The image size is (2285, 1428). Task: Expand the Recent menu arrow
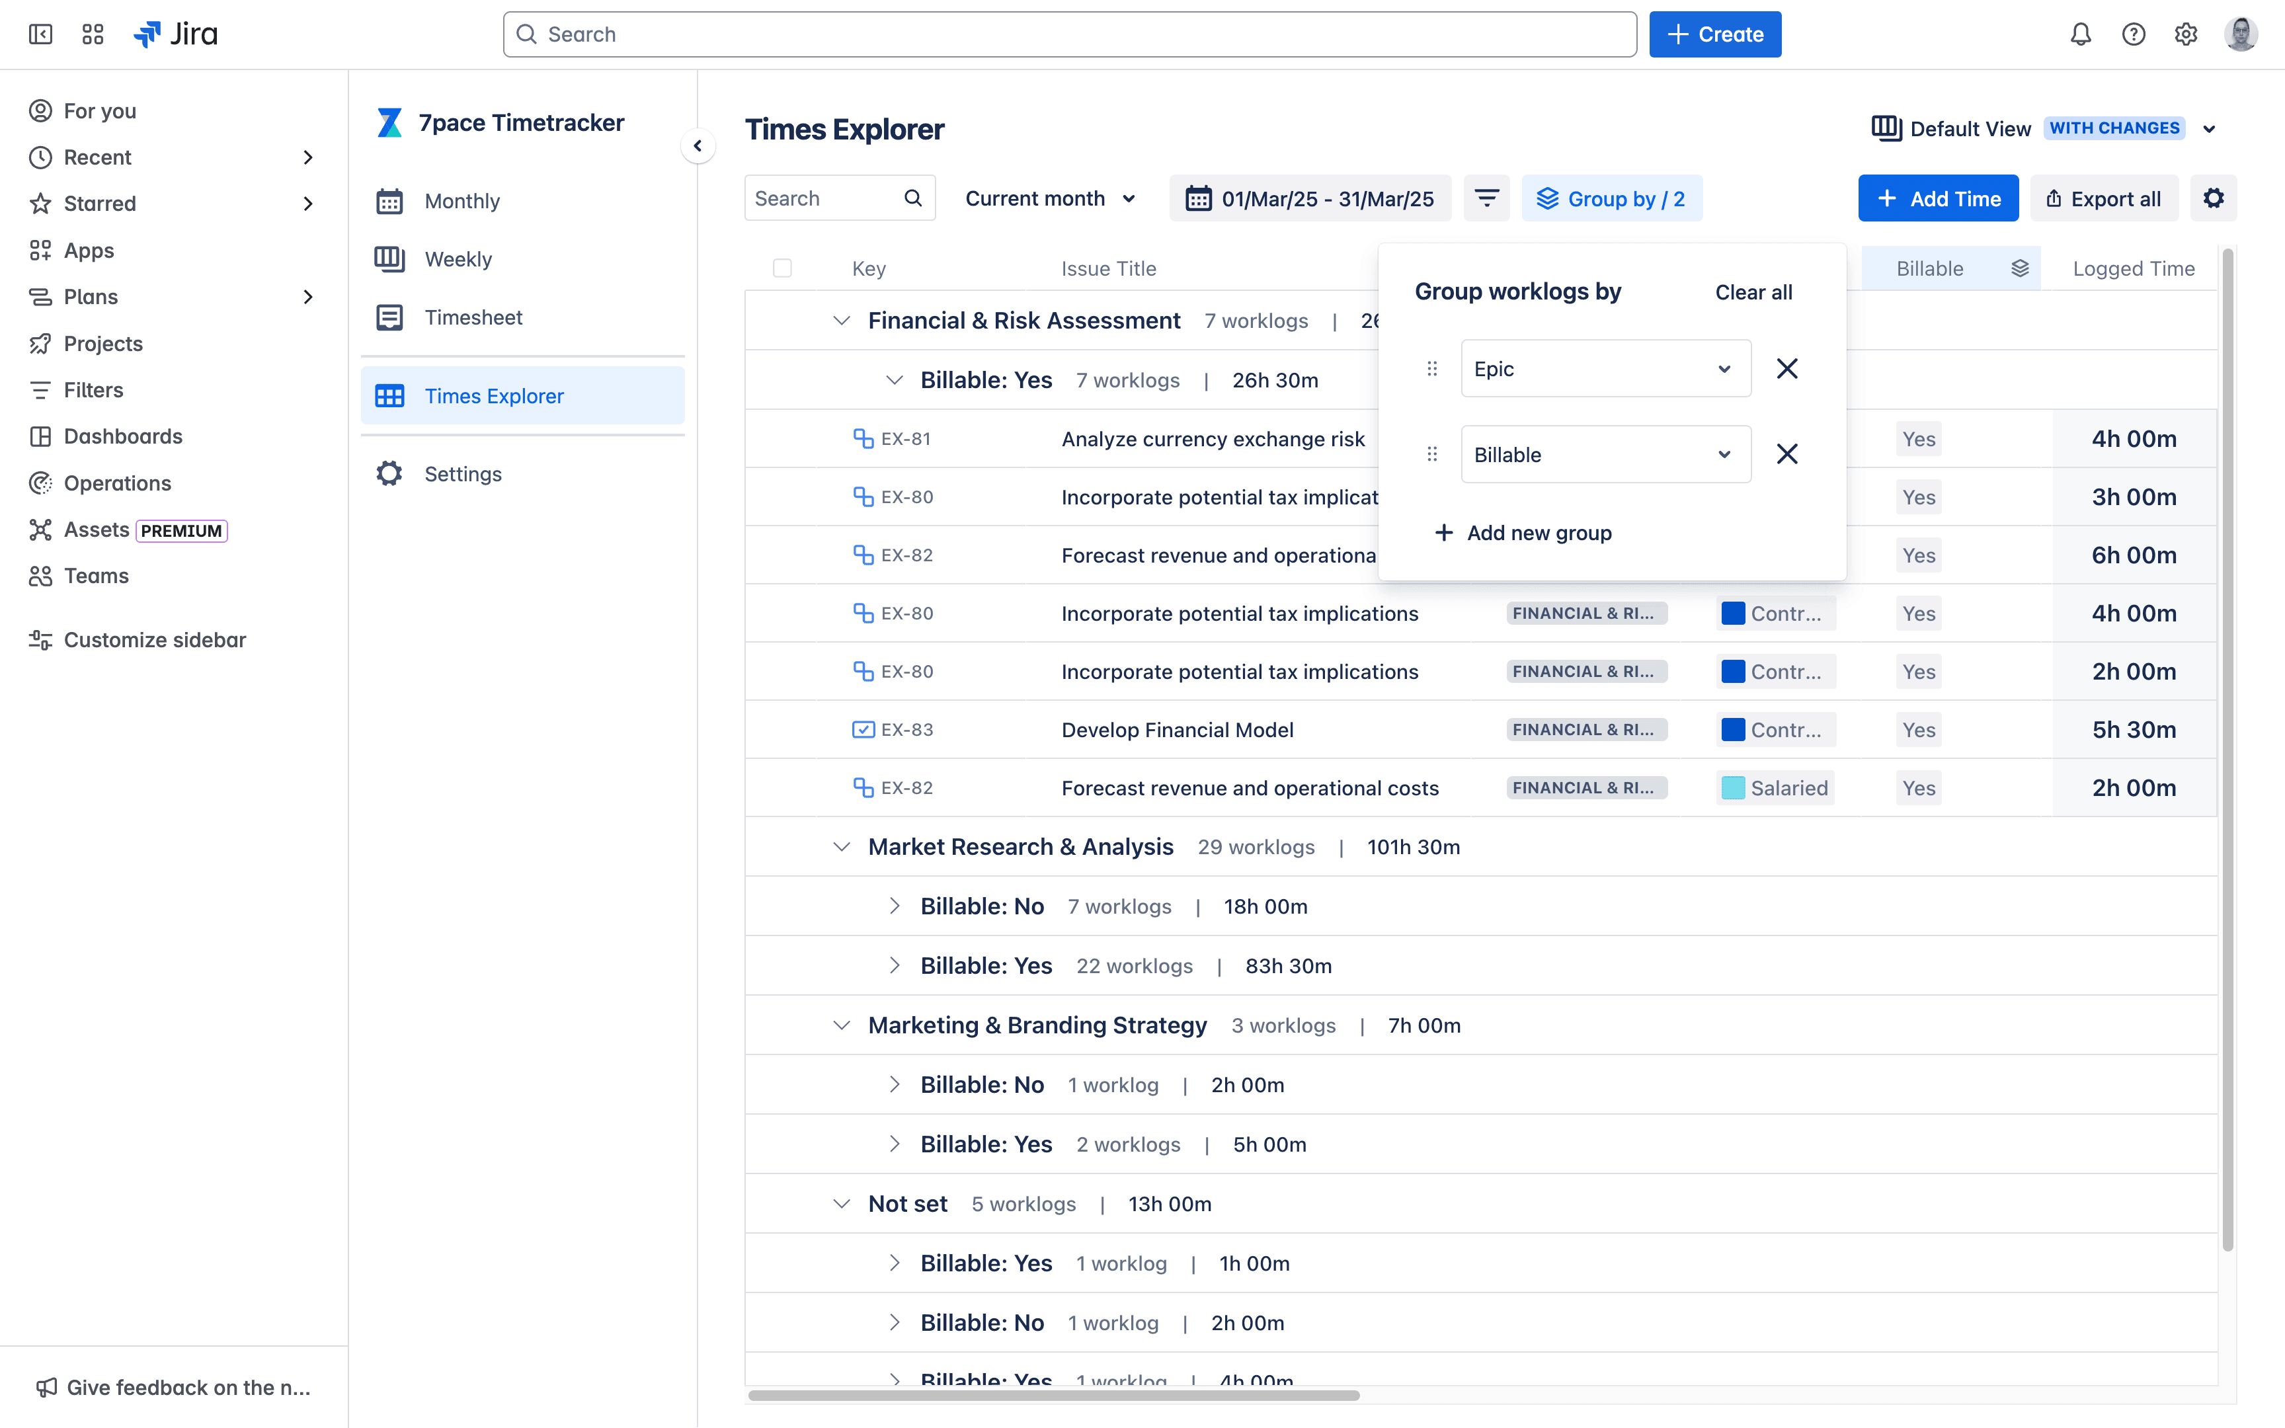point(308,157)
